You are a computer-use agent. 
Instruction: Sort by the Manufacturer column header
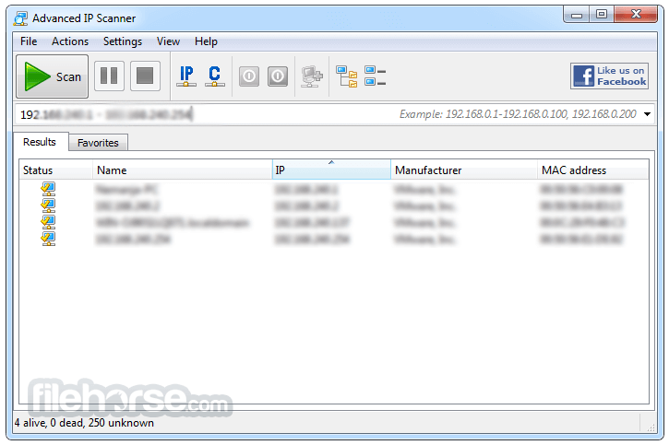[464, 170]
